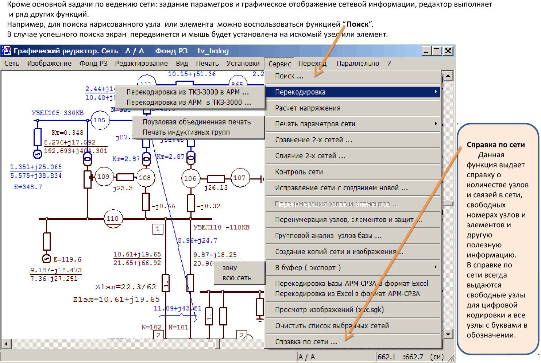Click Контроль сети menu item
541x363 pixels.
[x=299, y=172]
